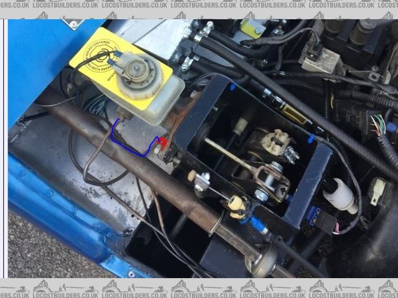The width and height of the screenshot is (398, 298).
Task: Click the multi-colored wiring plug on right
Action: [379, 123]
